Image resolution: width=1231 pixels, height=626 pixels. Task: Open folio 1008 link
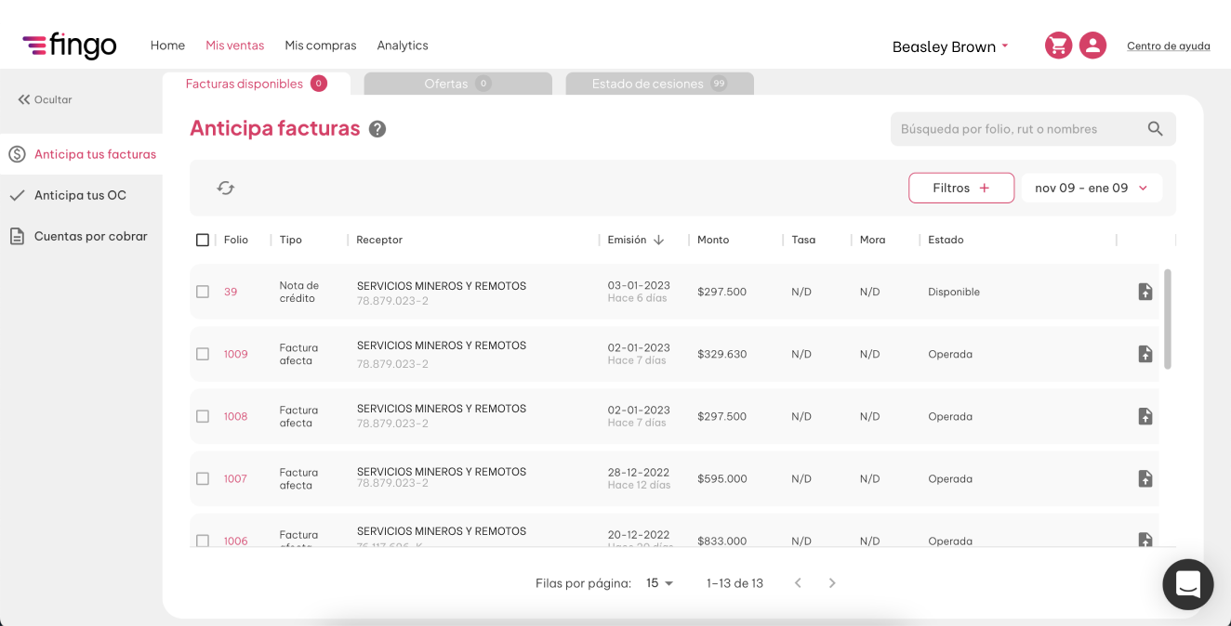click(x=235, y=416)
